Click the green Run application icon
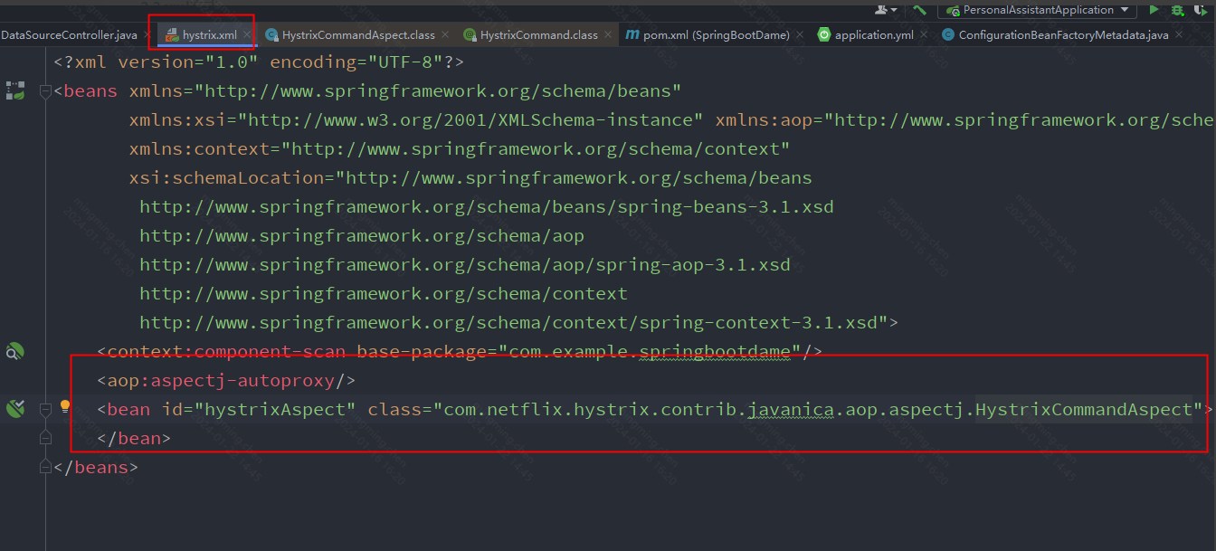 click(1154, 10)
